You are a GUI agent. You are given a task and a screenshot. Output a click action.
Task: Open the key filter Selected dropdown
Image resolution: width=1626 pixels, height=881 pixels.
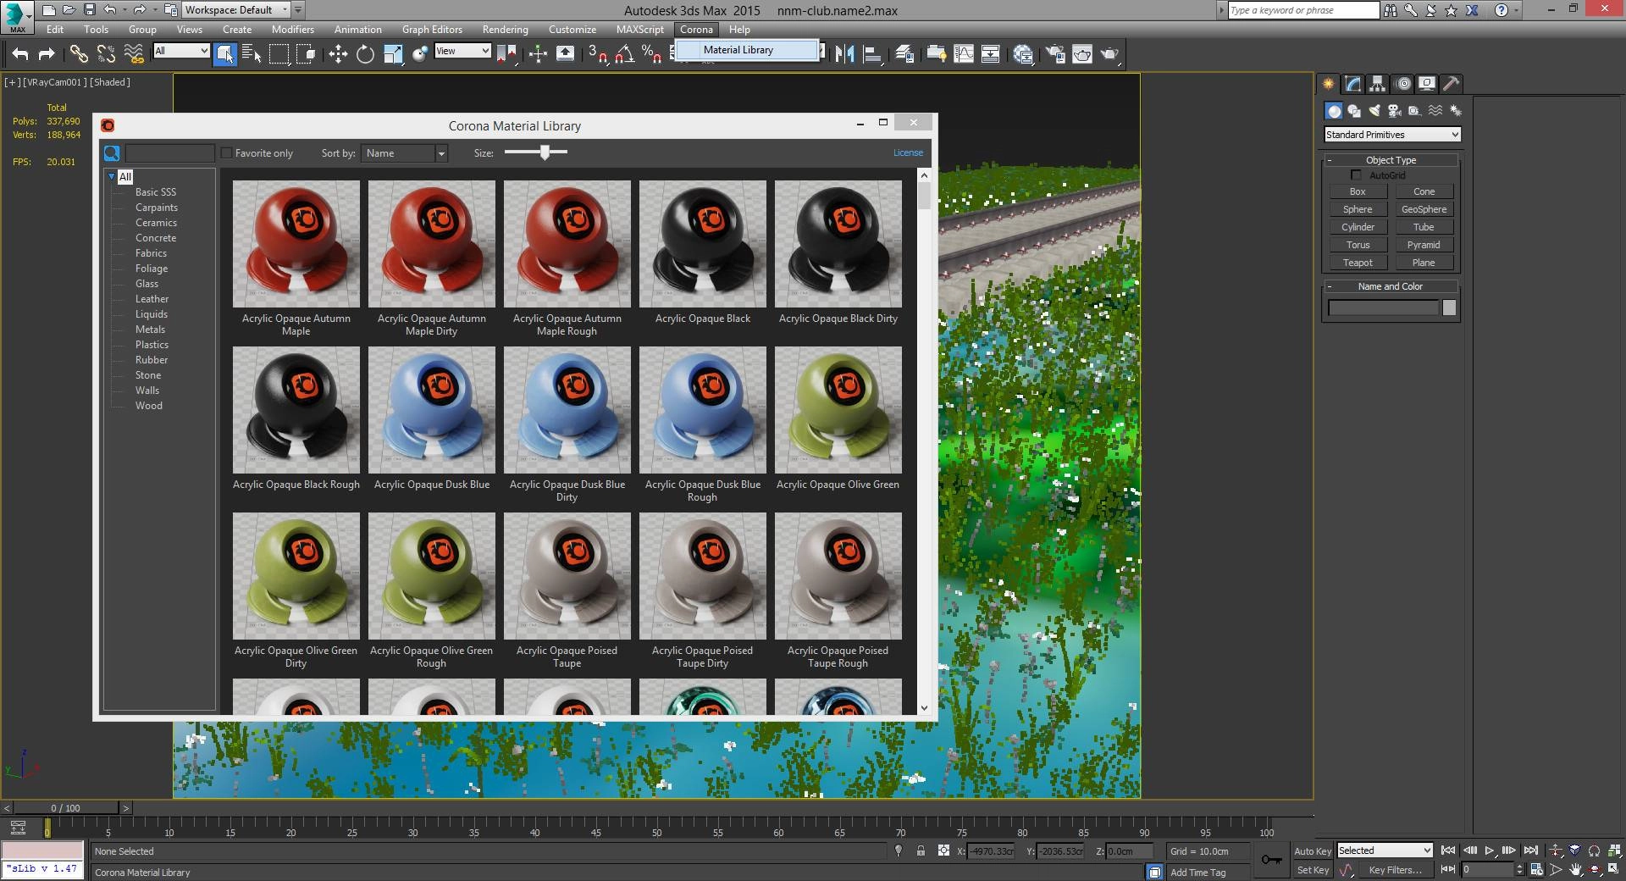coord(1385,851)
